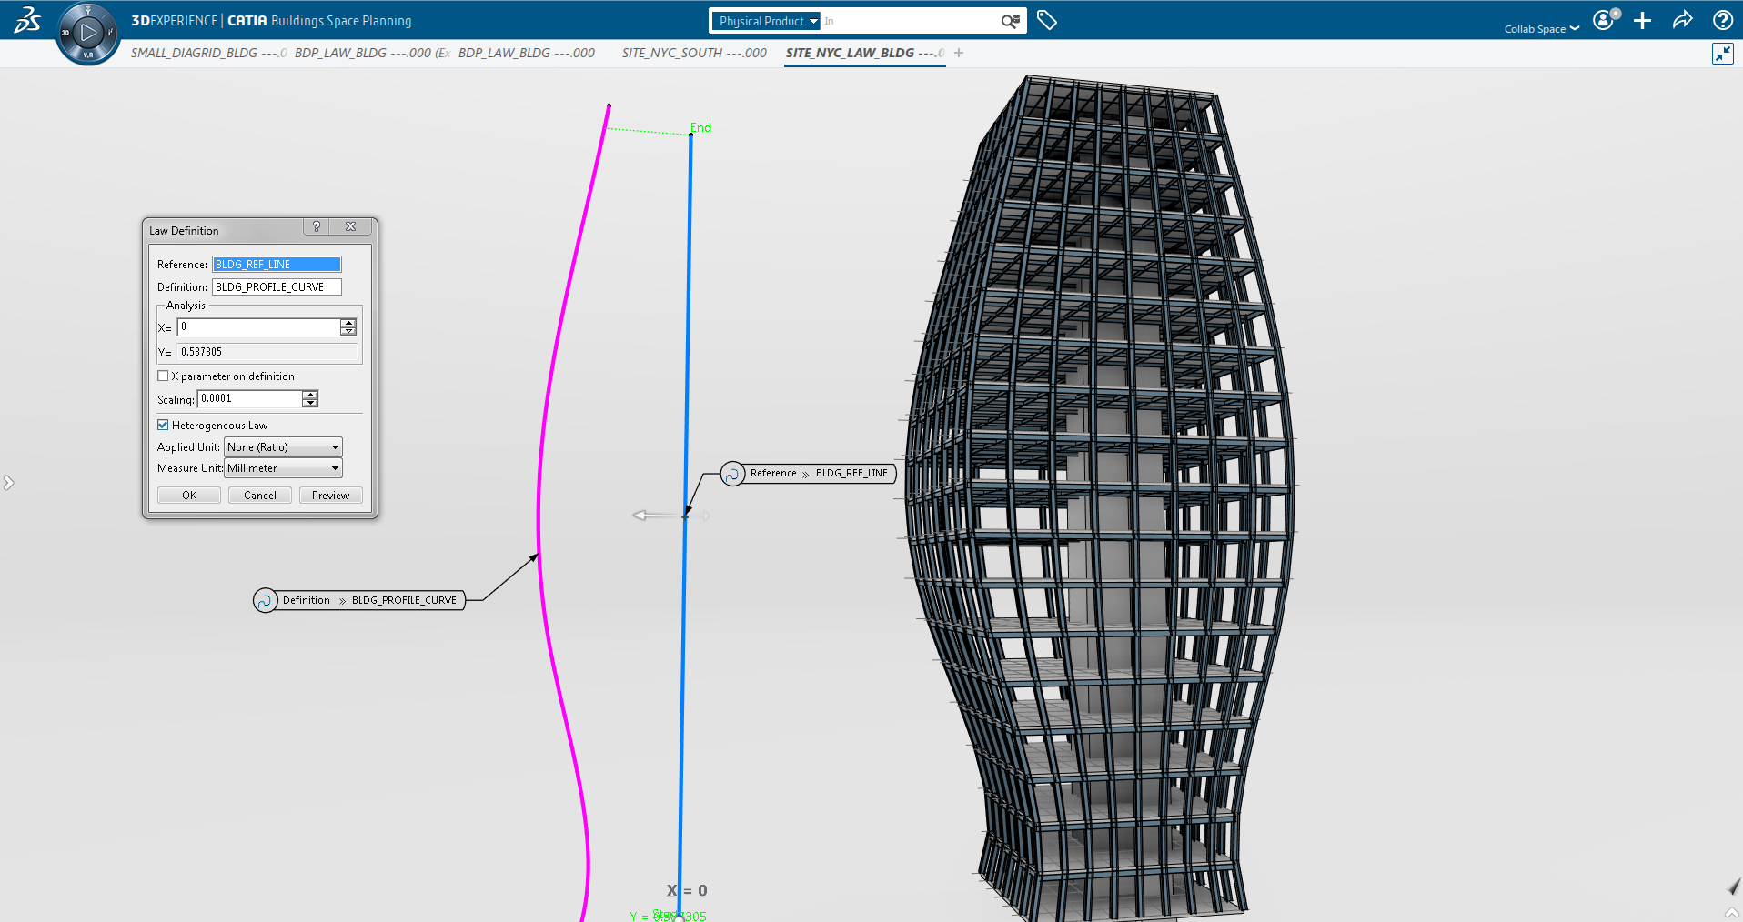Click the collapse view arrows icon

[1722, 54]
